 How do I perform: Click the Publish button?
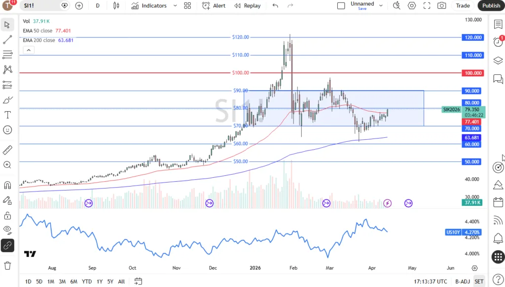pos(491,5)
